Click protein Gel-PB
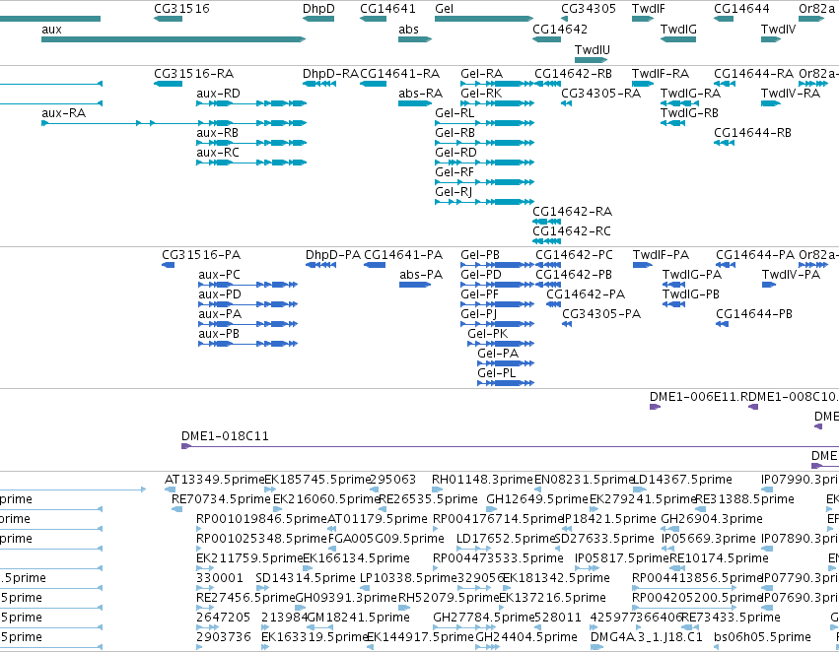Image resolution: width=839 pixels, height=652 pixels. (480, 255)
